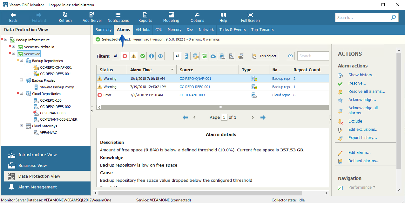Click the Notifications toolbar icon
Screen dimensions: 405x203
click(x=118, y=17)
